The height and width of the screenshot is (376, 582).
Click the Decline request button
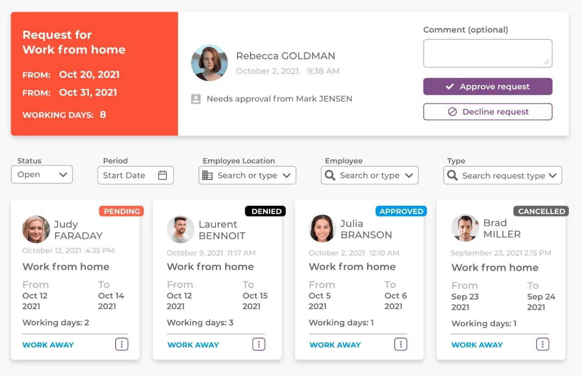pos(488,112)
